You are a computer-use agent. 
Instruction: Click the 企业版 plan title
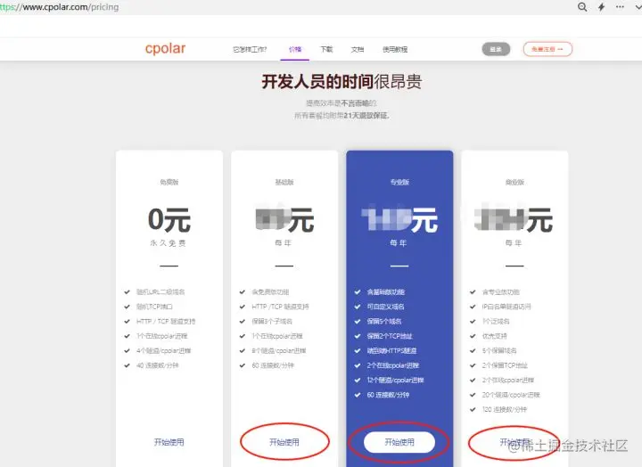[514, 182]
